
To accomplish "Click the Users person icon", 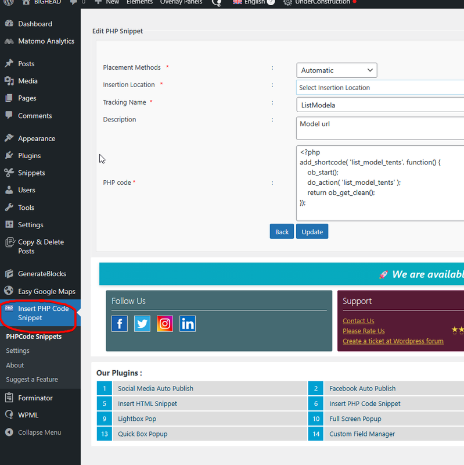I will [x=9, y=190].
